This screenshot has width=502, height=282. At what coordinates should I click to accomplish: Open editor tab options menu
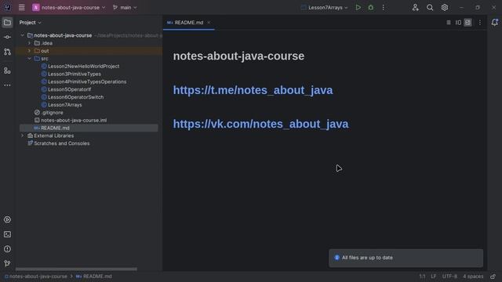(479, 23)
